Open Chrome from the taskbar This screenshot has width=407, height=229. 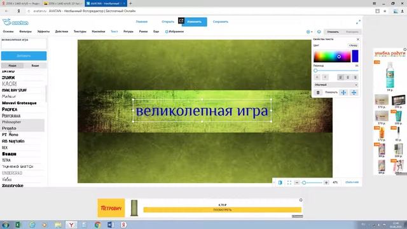[x=97, y=225]
